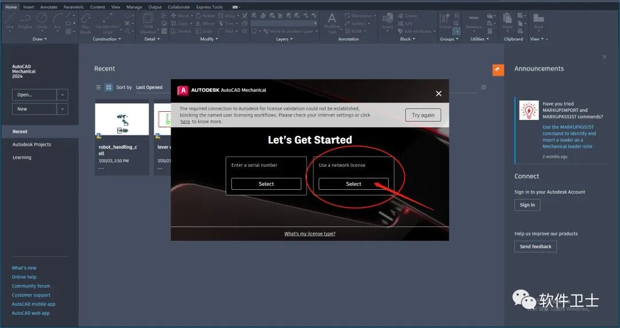The height and width of the screenshot is (328, 620).
Task: Open the Learning section in sidebar
Action: [x=22, y=157]
